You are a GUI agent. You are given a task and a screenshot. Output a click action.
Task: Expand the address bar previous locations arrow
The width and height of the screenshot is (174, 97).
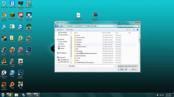[x=113, y=26]
